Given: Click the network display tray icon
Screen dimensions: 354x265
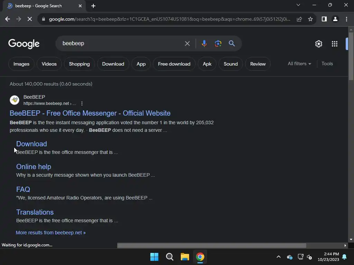Looking at the screenshot, I should [300, 257].
